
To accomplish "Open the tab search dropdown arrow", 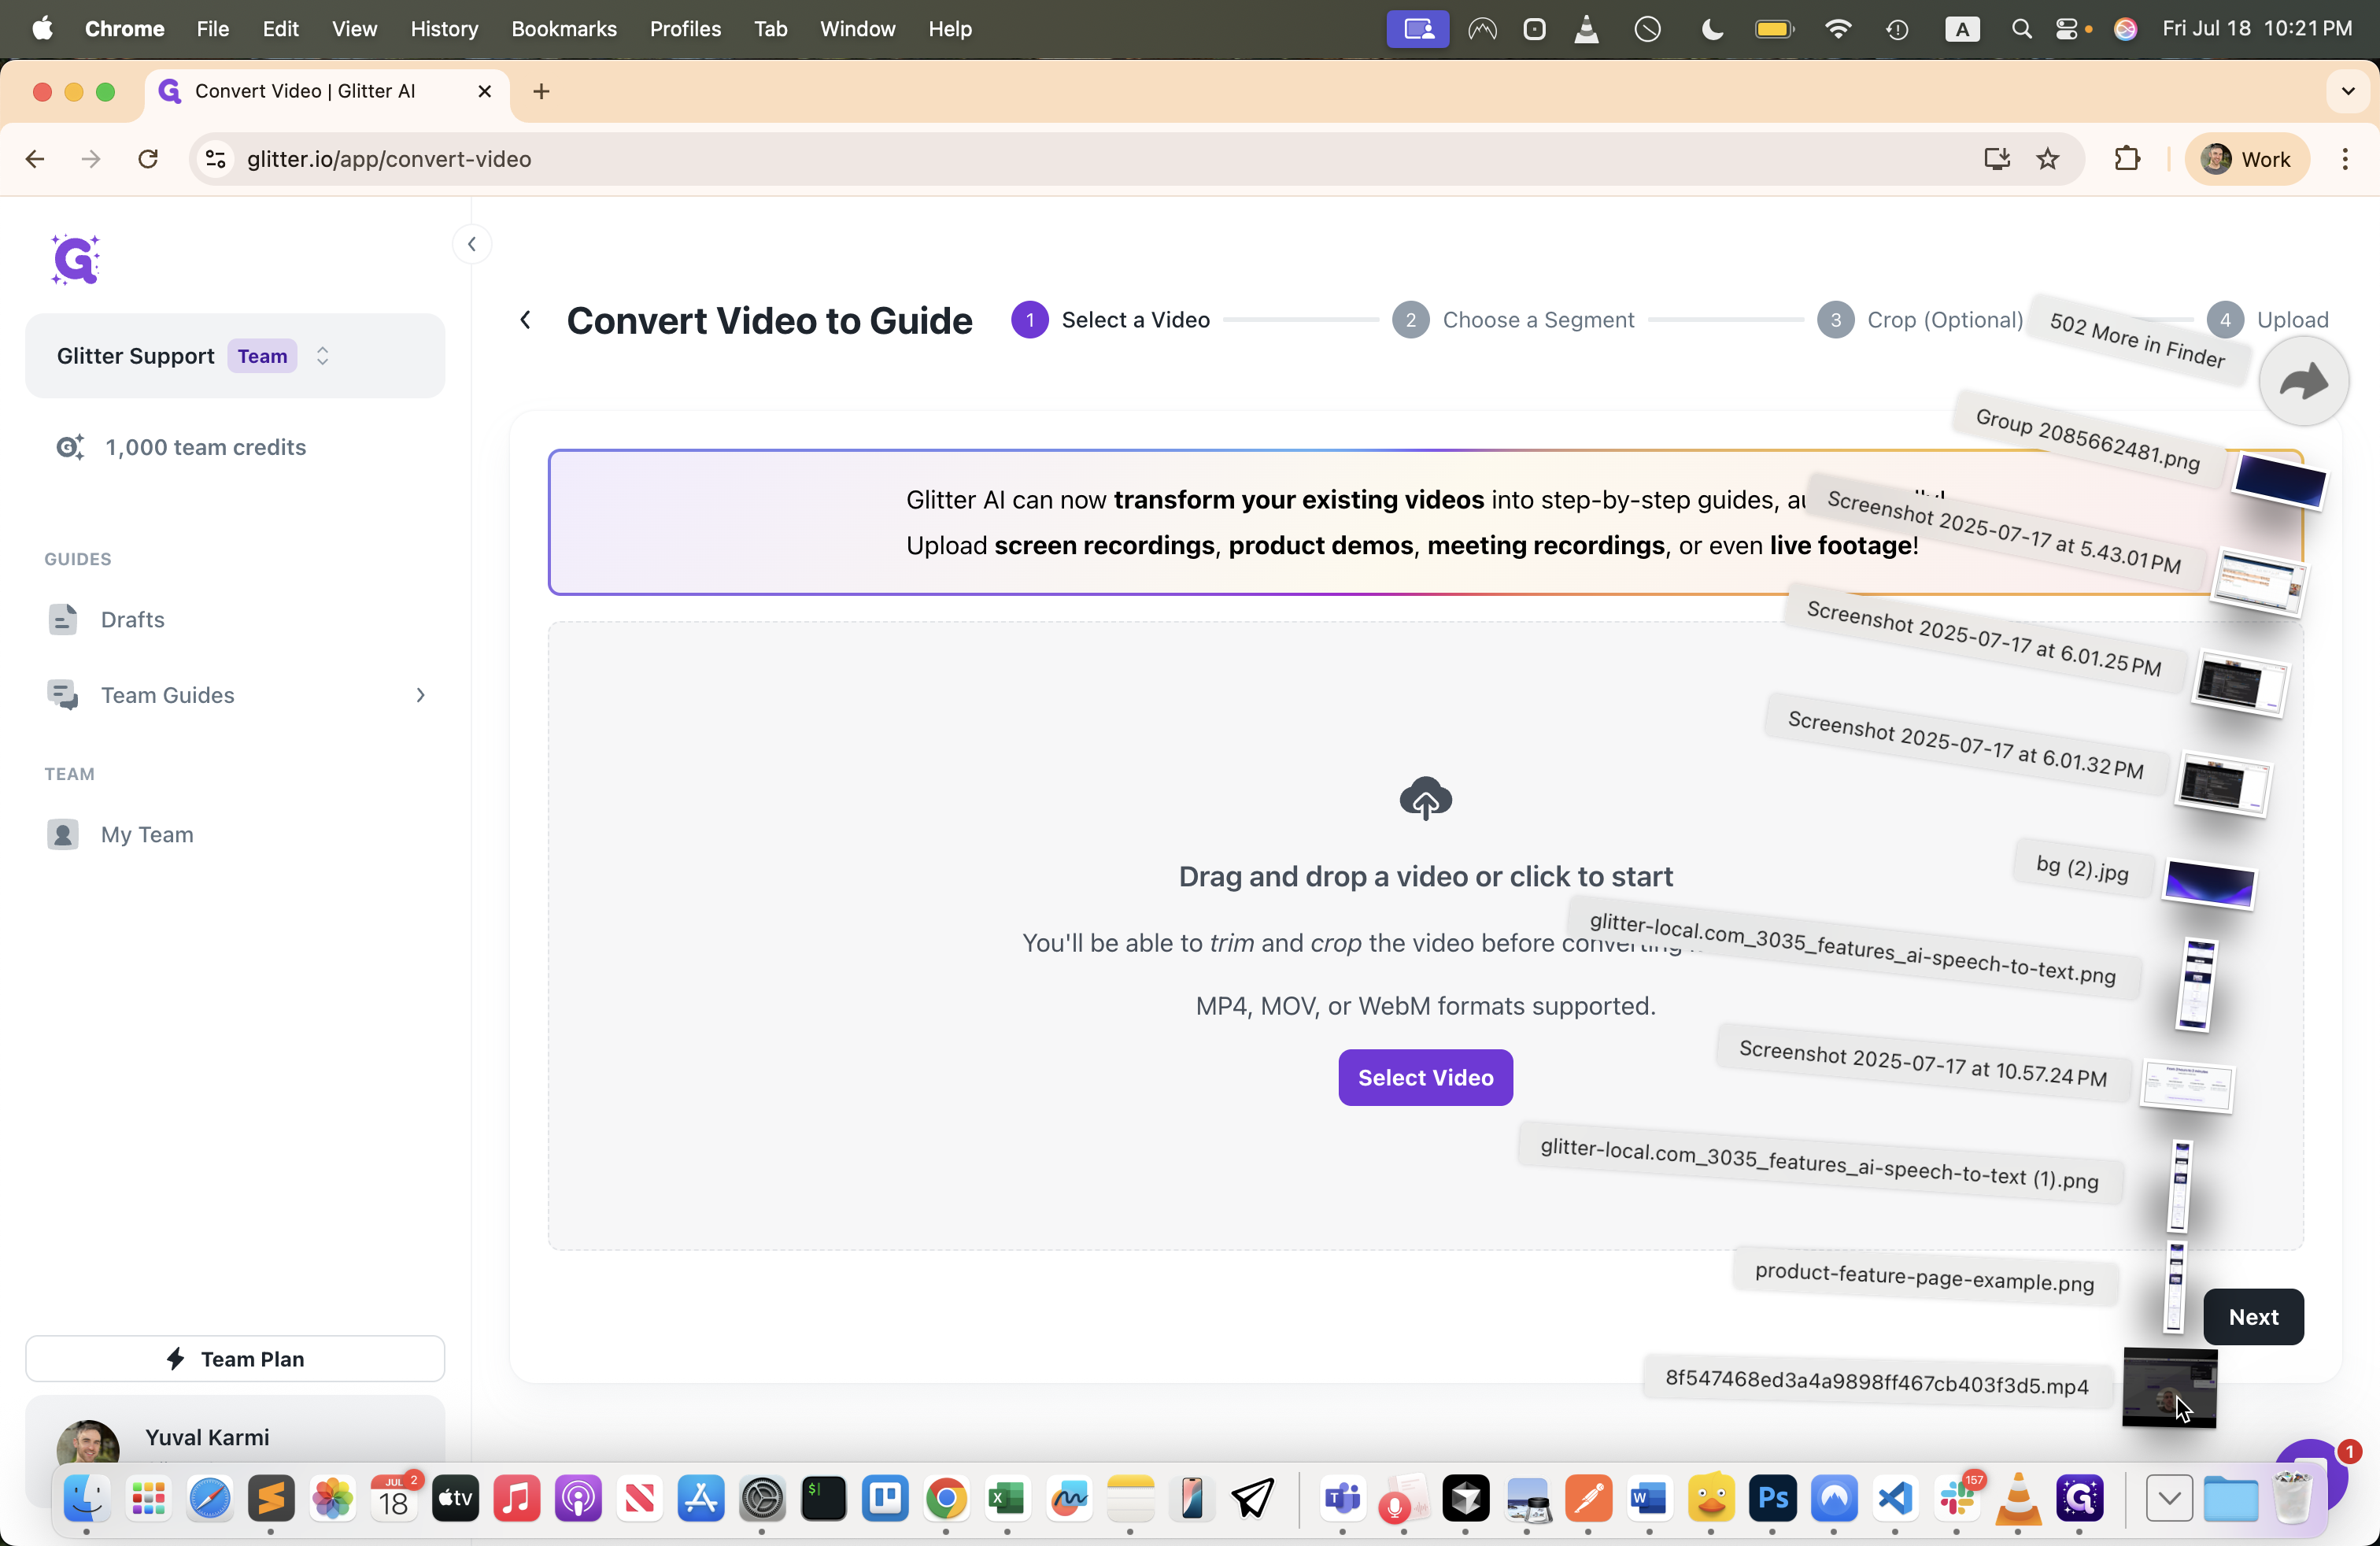I will click(x=2348, y=91).
